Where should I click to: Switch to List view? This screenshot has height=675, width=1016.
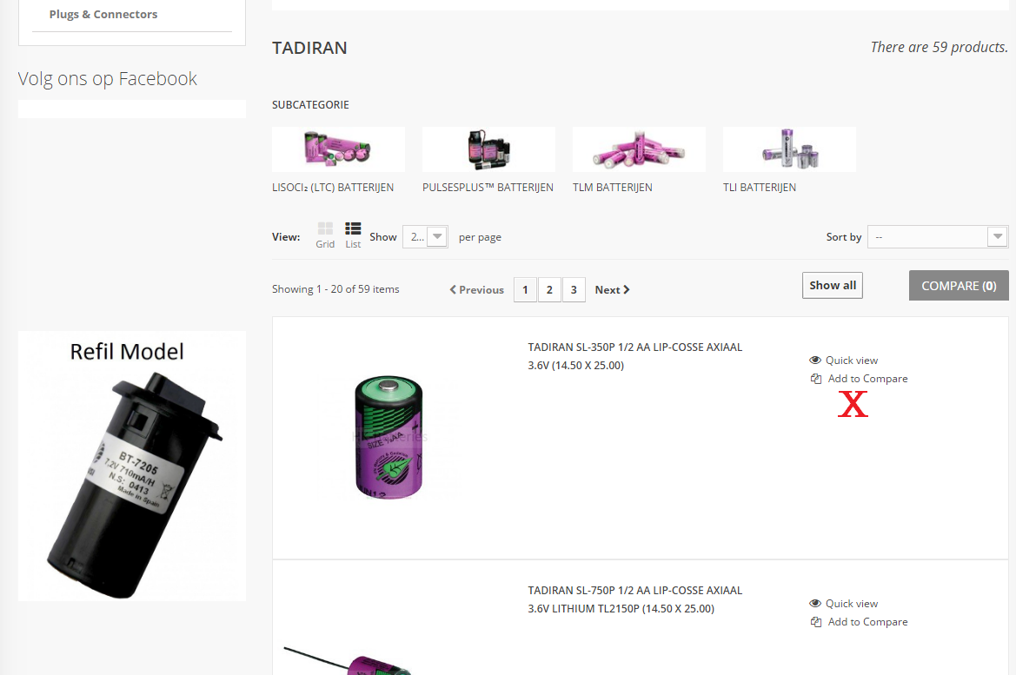click(353, 235)
